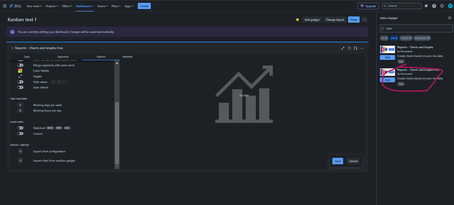The image size is (454, 205).
Task: Click the Height resize arrows icon
Action: 20,77
